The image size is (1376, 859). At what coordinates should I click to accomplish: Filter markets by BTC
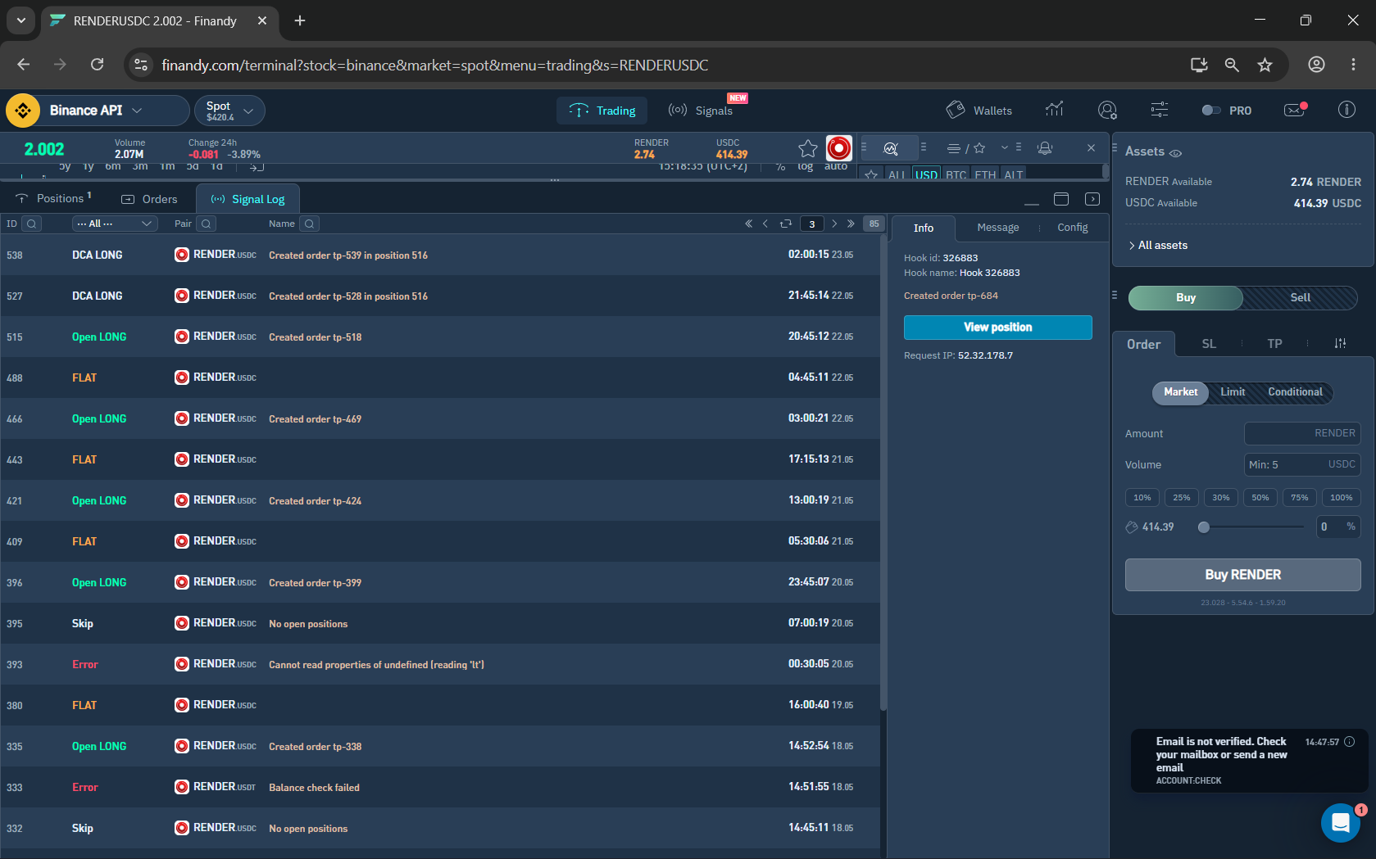(x=956, y=174)
